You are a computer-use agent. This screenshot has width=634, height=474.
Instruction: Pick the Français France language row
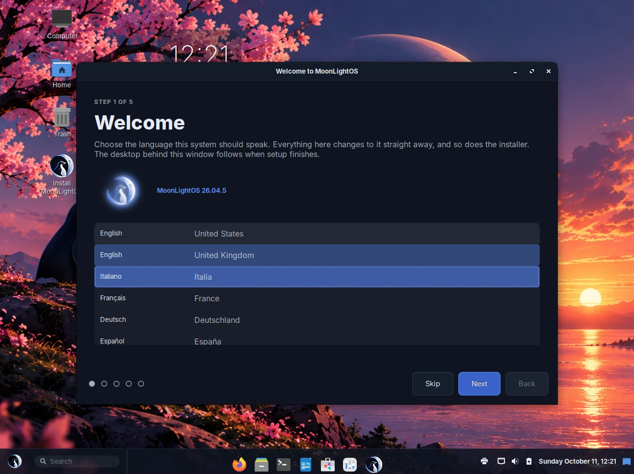[317, 298]
